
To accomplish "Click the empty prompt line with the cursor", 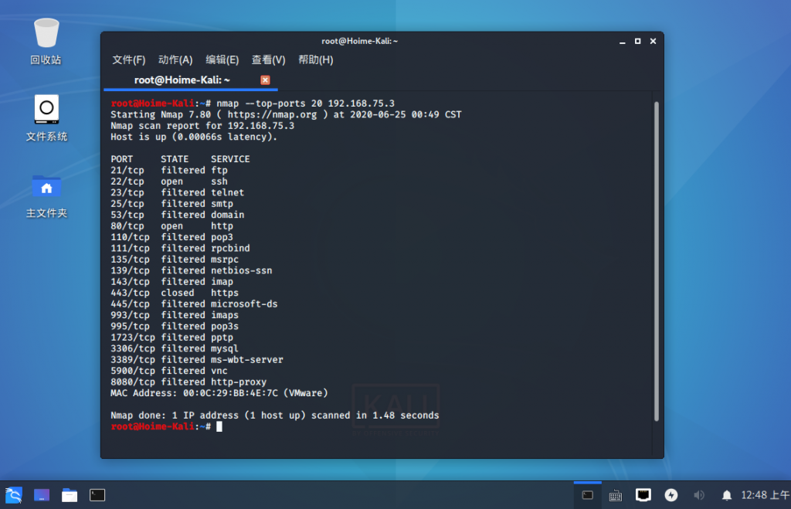I will tap(167, 427).
